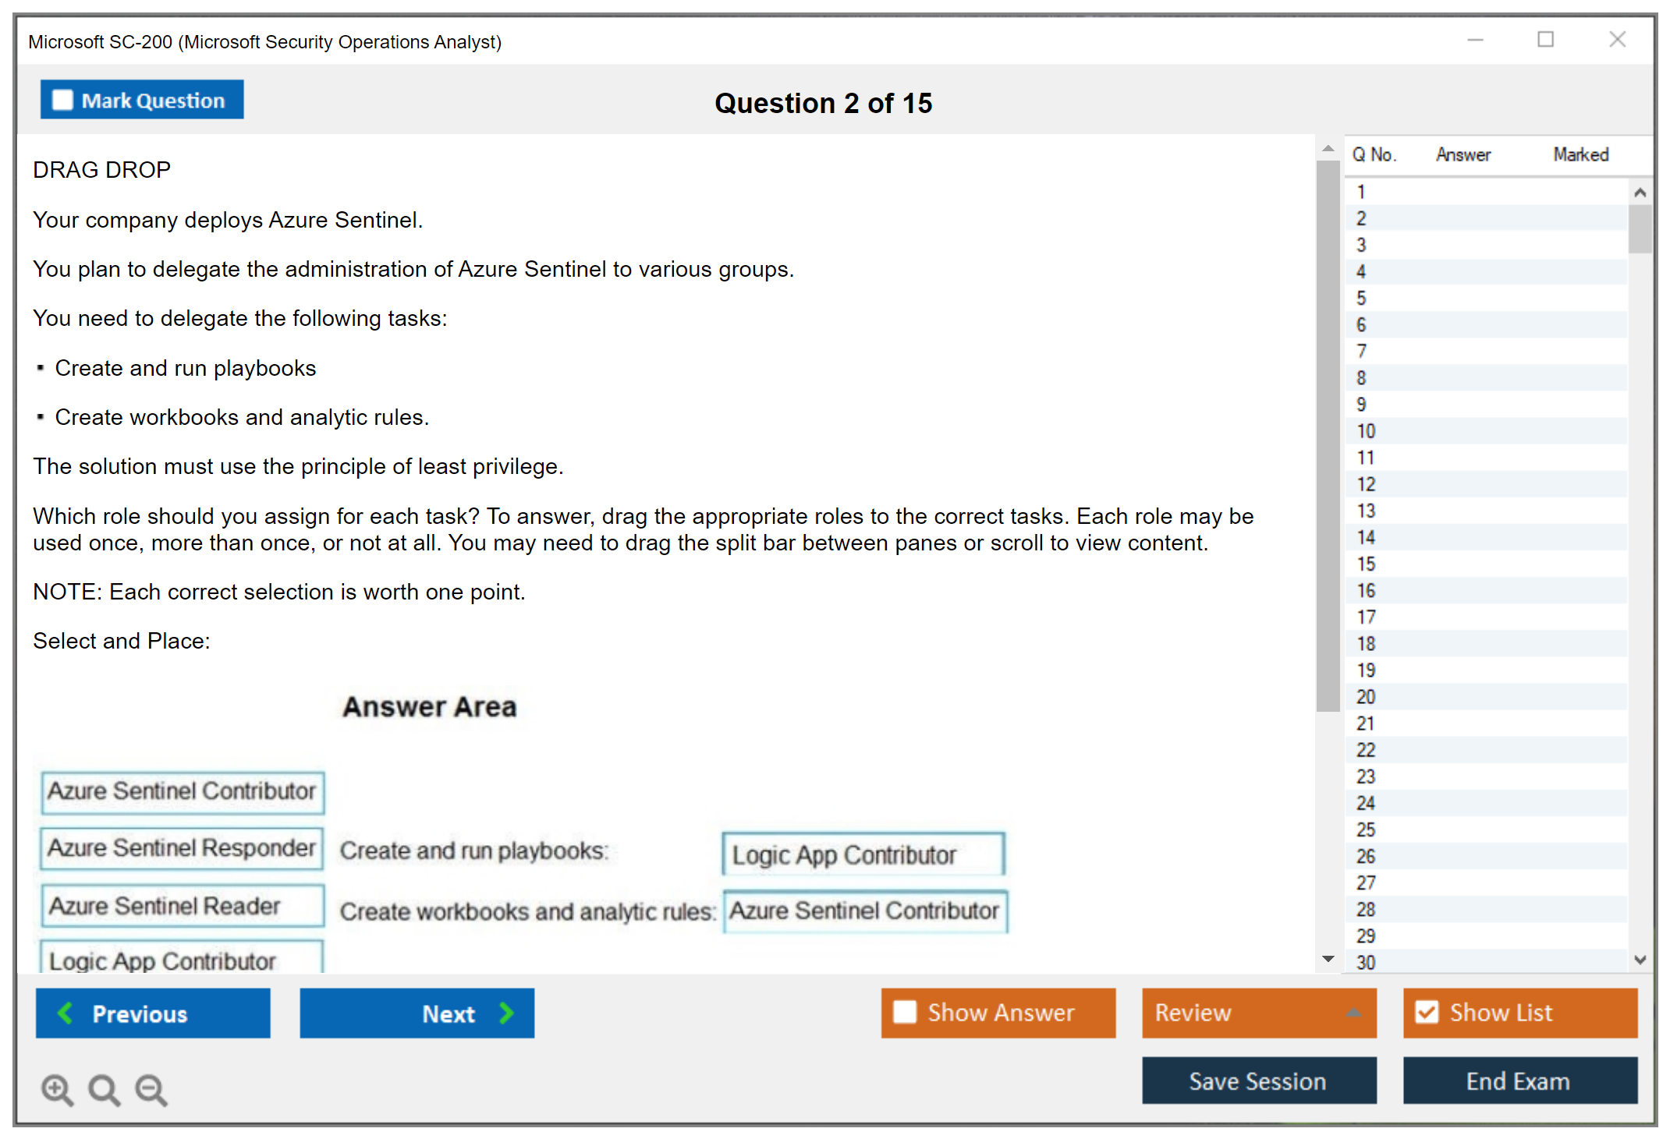This screenshot has height=1146, width=1677.
Task: Click the reset zoom magnifier icon
Action: (104, 1089)
